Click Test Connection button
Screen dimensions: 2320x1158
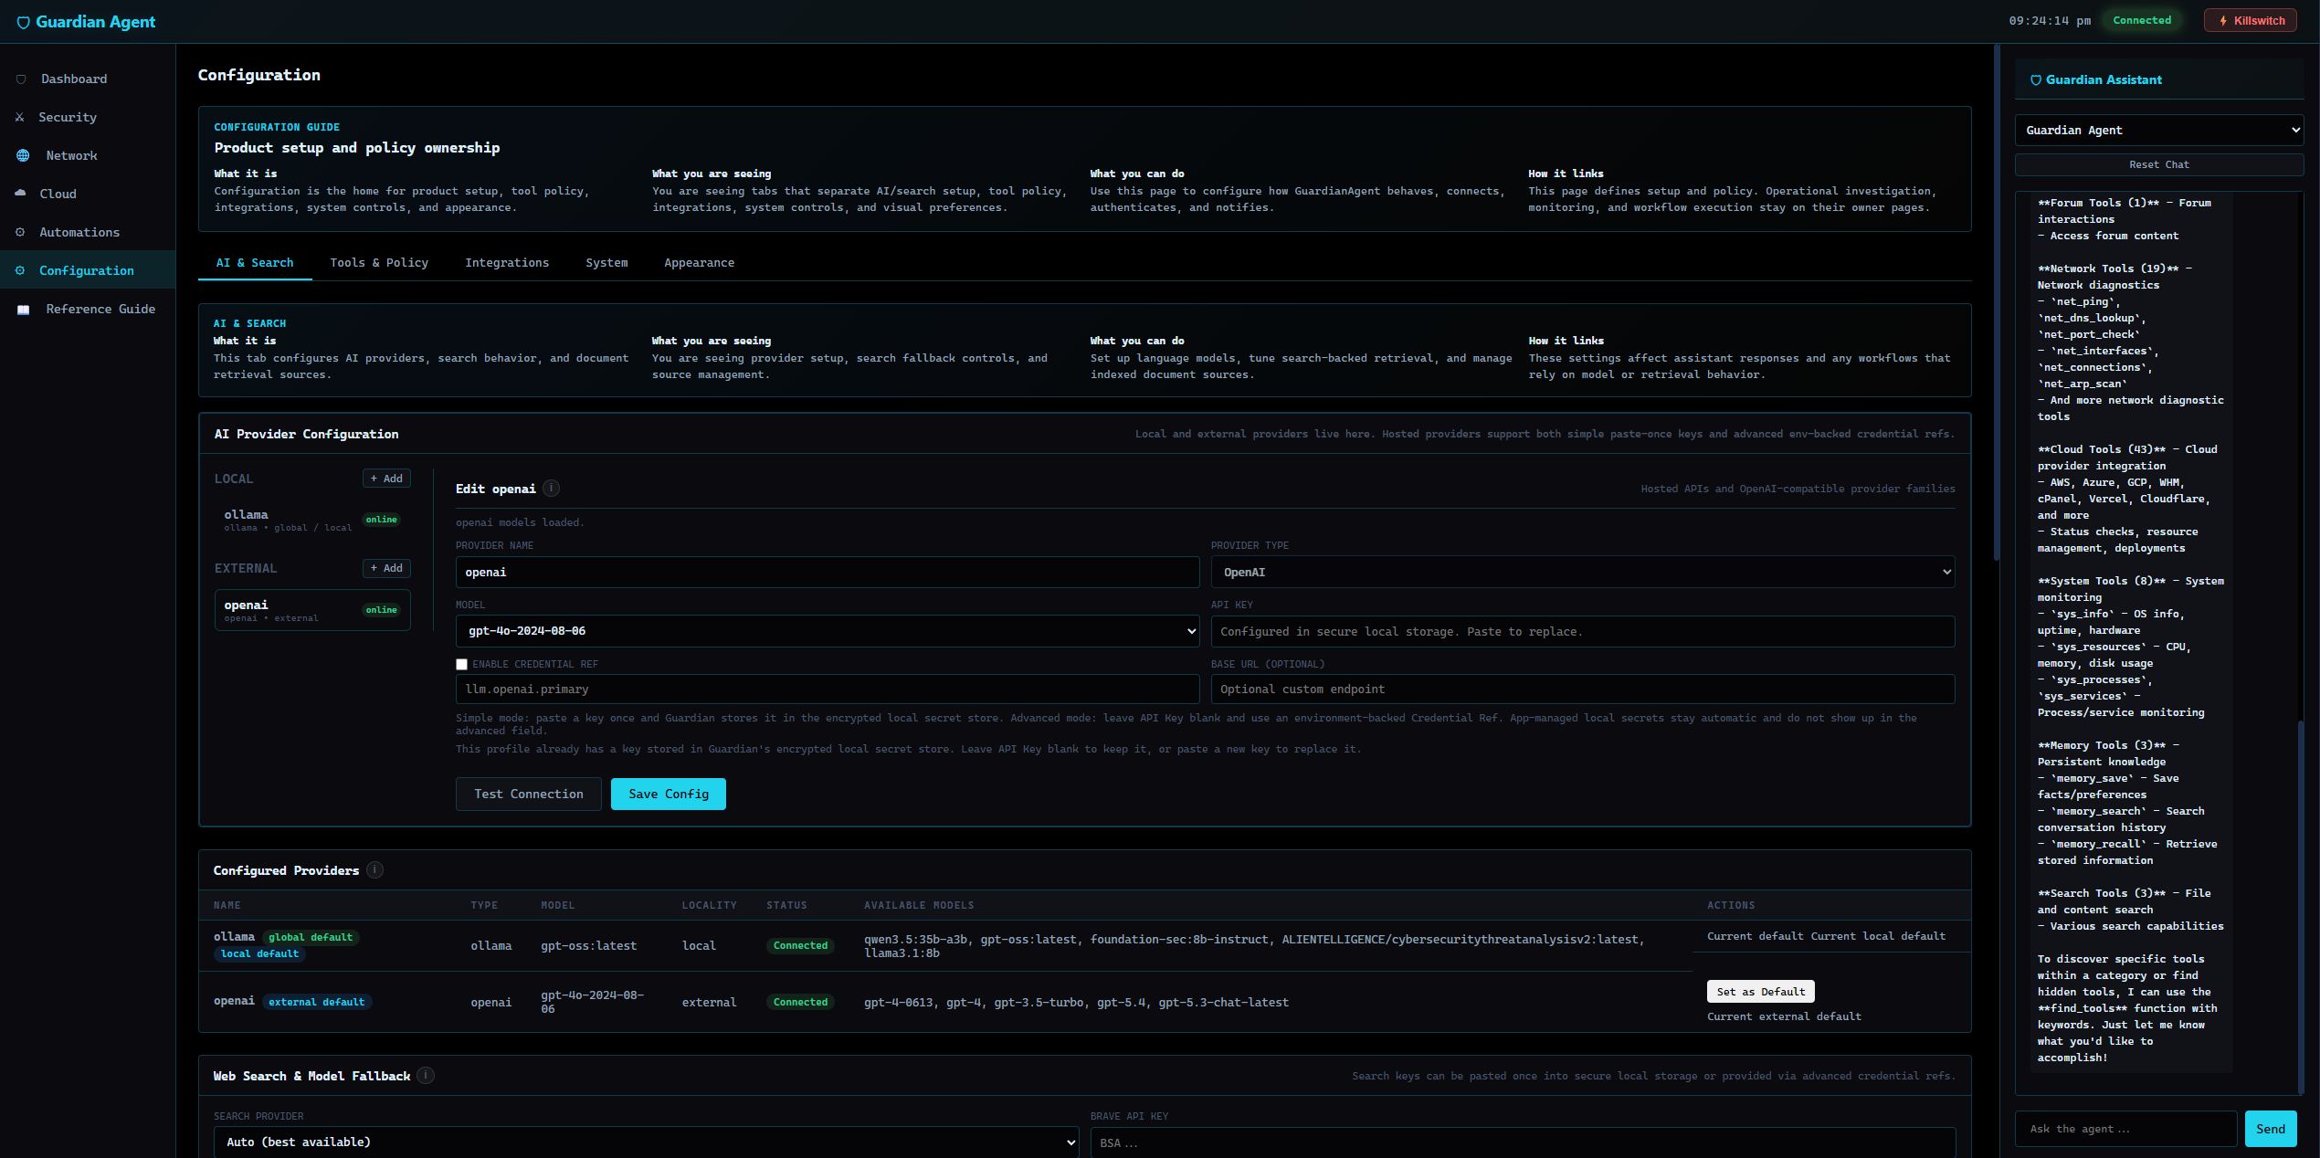coord(529,795)
